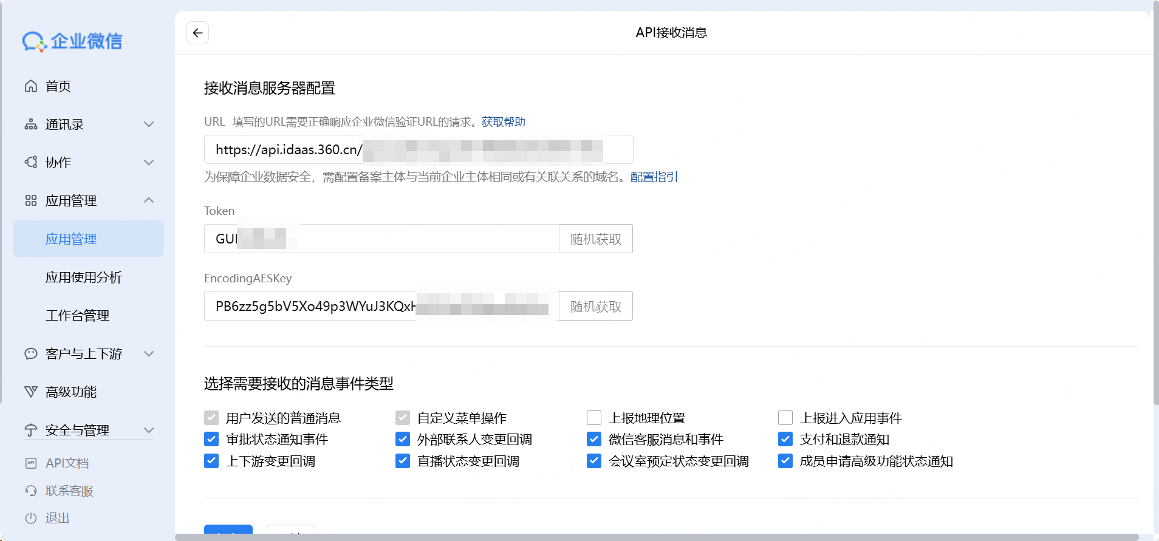This screenshot has width=1159, height=541.
Task: Expand the 安全与管理 chevron
Action: pos(149,430)
